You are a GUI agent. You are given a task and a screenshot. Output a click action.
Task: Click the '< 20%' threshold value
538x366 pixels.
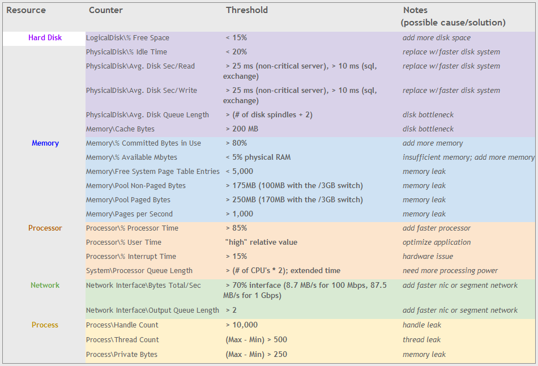236,52
